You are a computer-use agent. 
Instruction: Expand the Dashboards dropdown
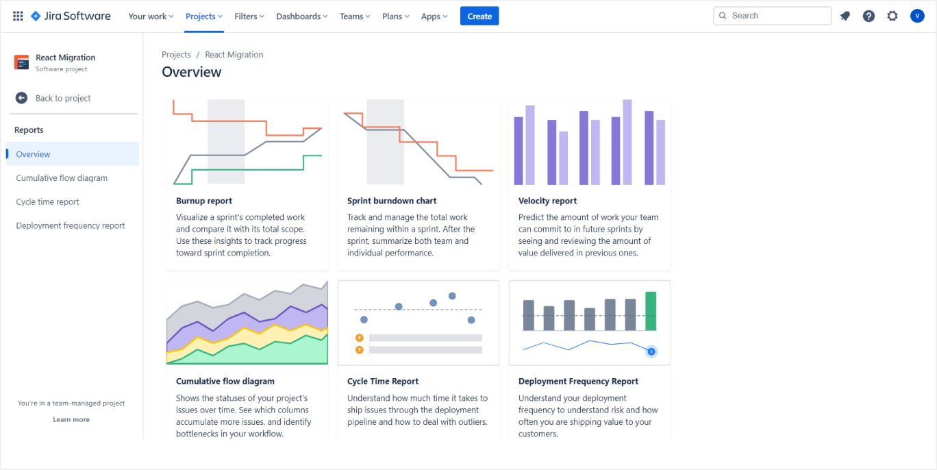tap(301, 16)
